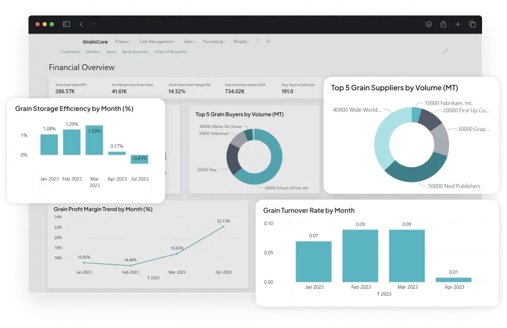Show the tab overview icon
Viewport: 507px width, 328px height.
pyautogui.click(x=472, y=24)
